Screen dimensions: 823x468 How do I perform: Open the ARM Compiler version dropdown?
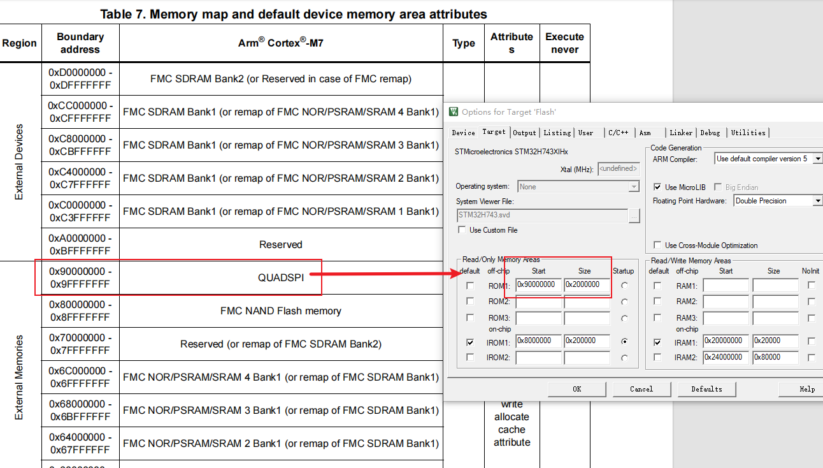point(817,159)
